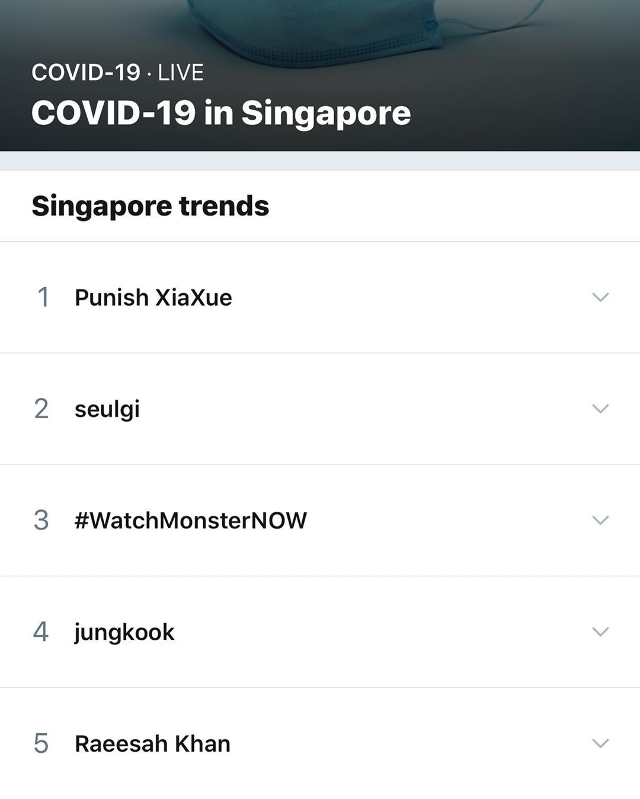Tap the COVID-19 · LIVE label
This screenshot has width=640, height=799.
(117, 73)
